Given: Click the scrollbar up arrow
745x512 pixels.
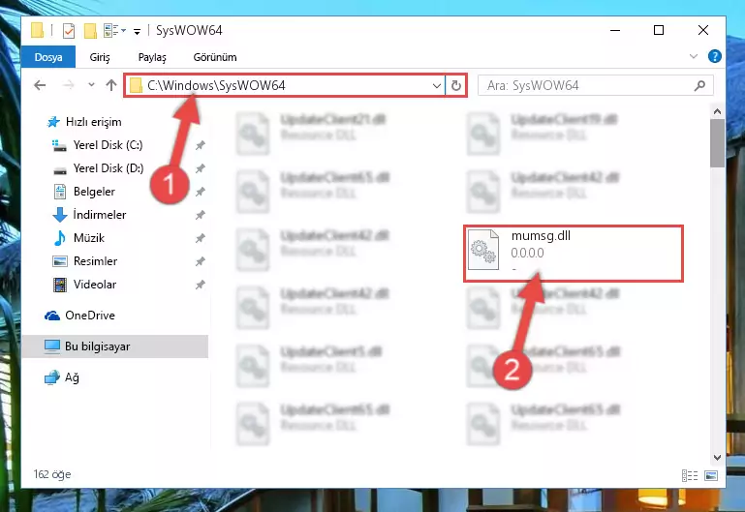Looking at the screenshot, I should click(x=718, y=112).
